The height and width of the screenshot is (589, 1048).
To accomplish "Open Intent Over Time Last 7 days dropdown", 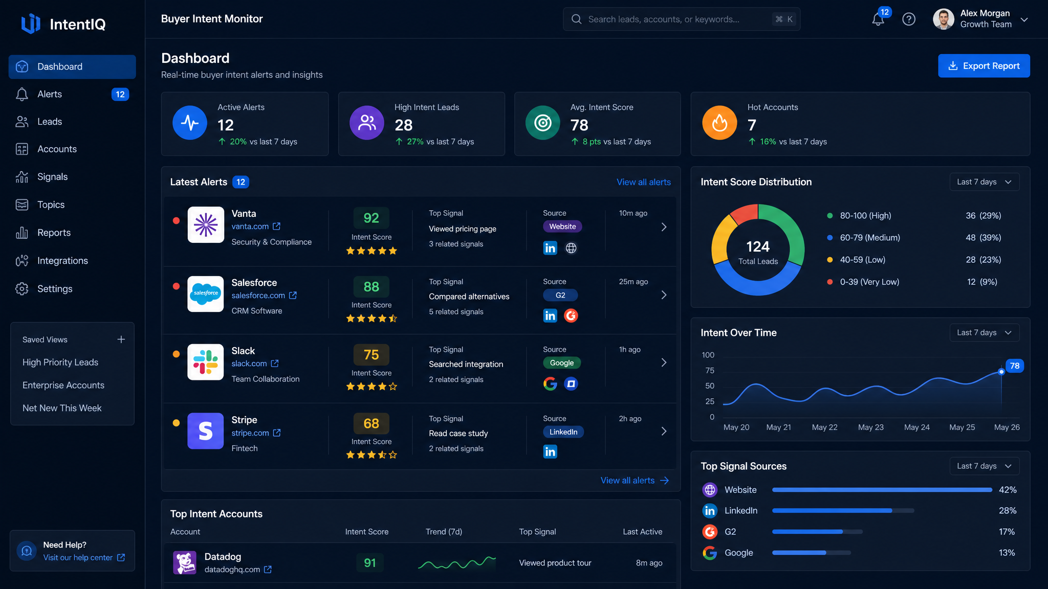I will [x=985, y=333].
